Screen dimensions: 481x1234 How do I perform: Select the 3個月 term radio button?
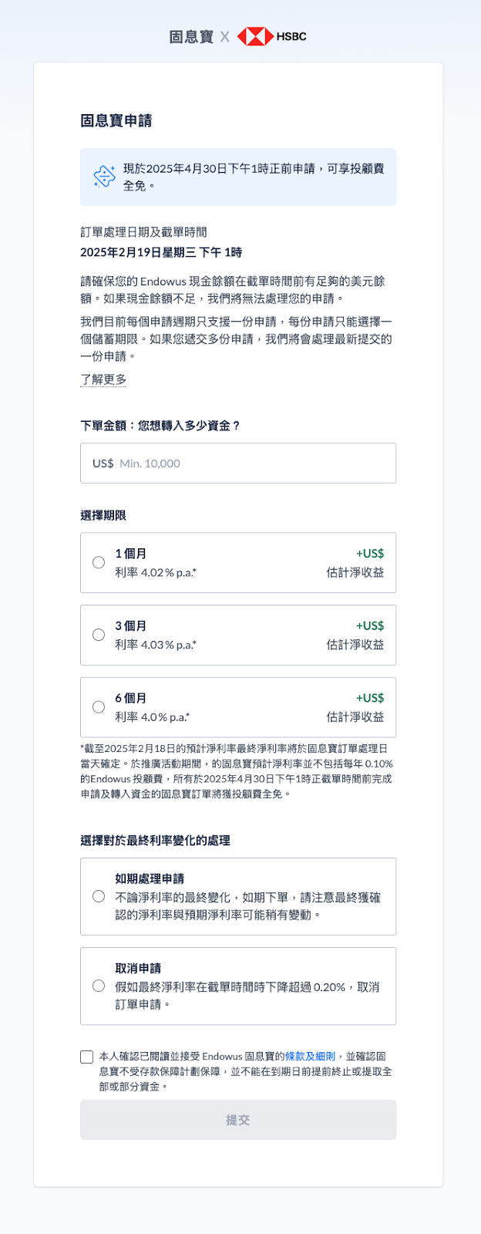pos(99,635)
